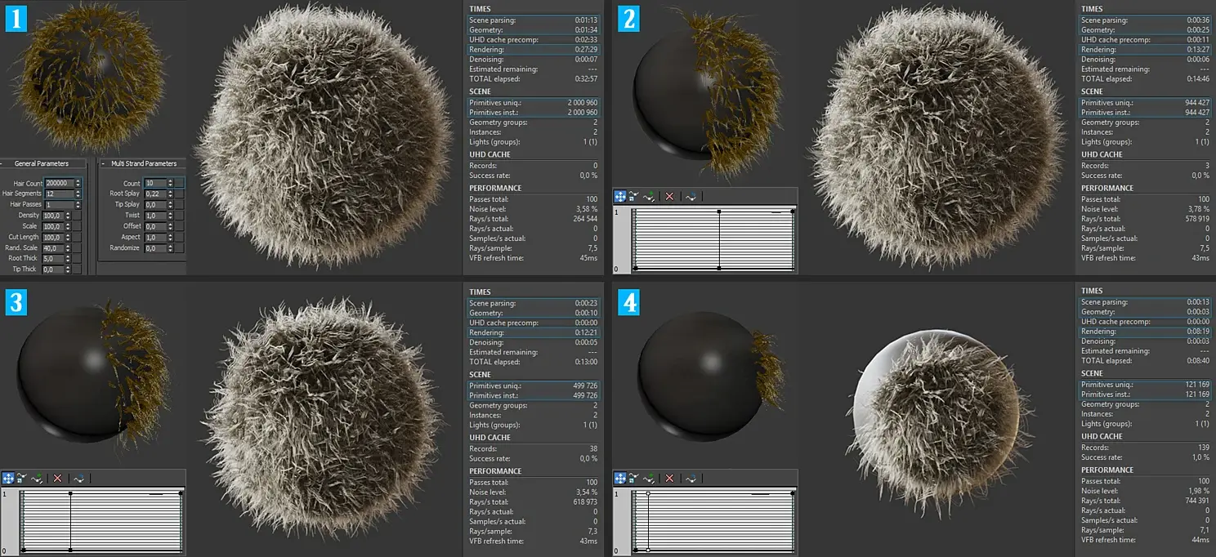The height and width of the screenshot is (557, 1216).
Task: Click the Hair Count spinner arrows
Action: 78,183
